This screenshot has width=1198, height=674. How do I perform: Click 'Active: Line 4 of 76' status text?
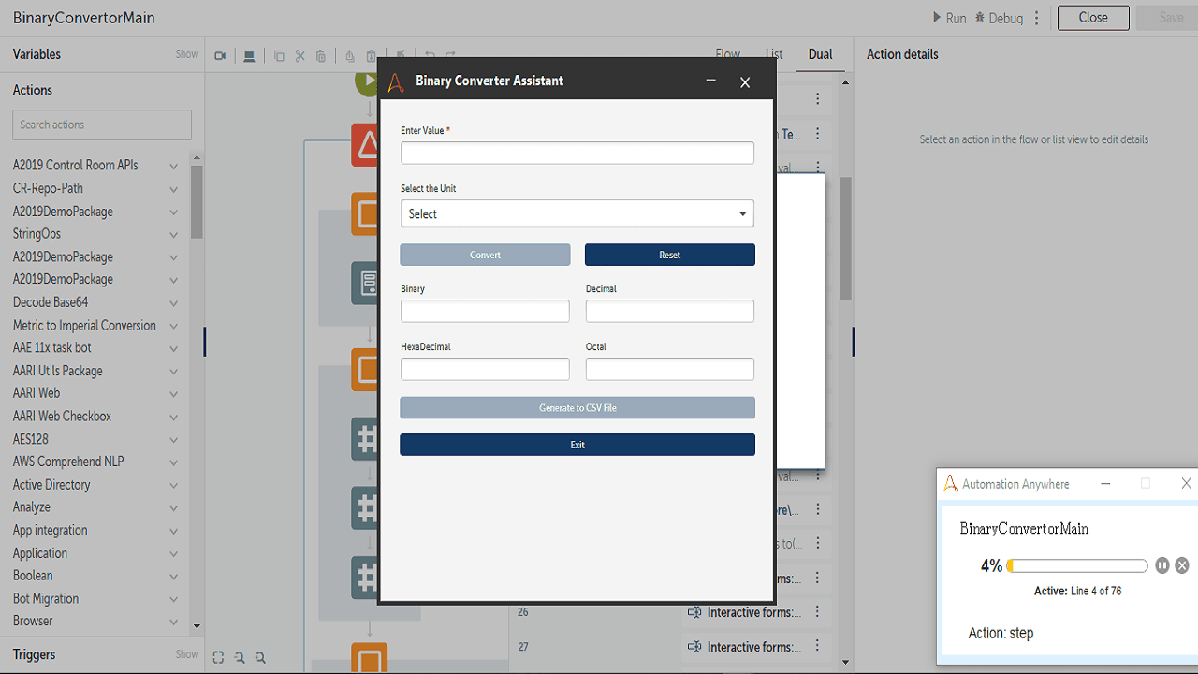1077,591
